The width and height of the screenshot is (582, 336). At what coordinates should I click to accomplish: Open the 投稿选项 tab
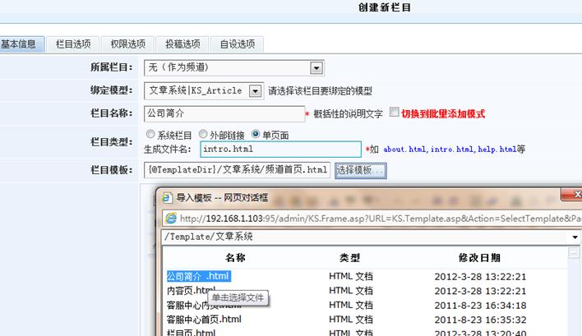182,44
